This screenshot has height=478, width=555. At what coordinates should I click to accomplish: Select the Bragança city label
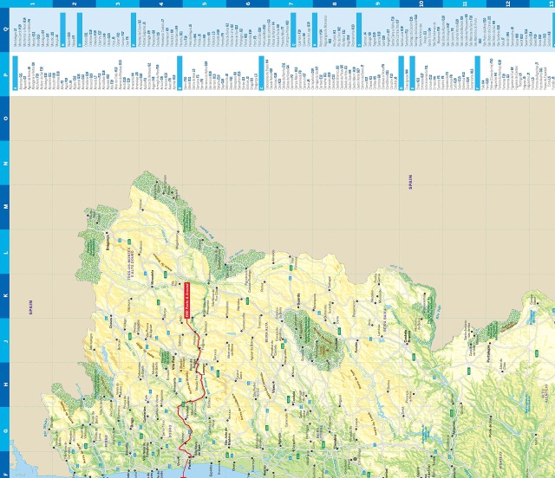pos(108,242)
